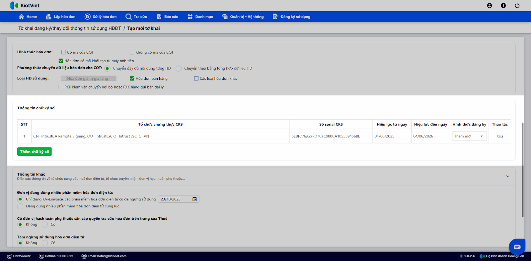Open the calendar date picker icon
Screen dimensions: 531x261
(194, 199)
